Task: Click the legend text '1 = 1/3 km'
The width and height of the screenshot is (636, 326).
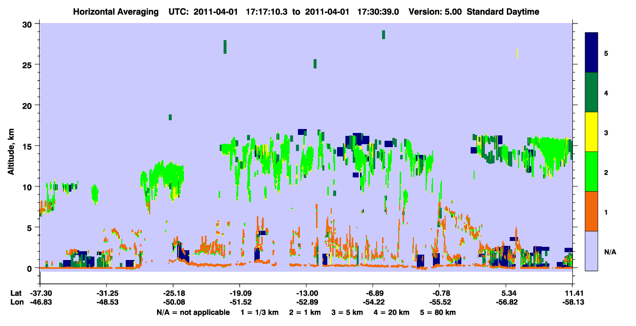Action: click(x=260, y=312)
